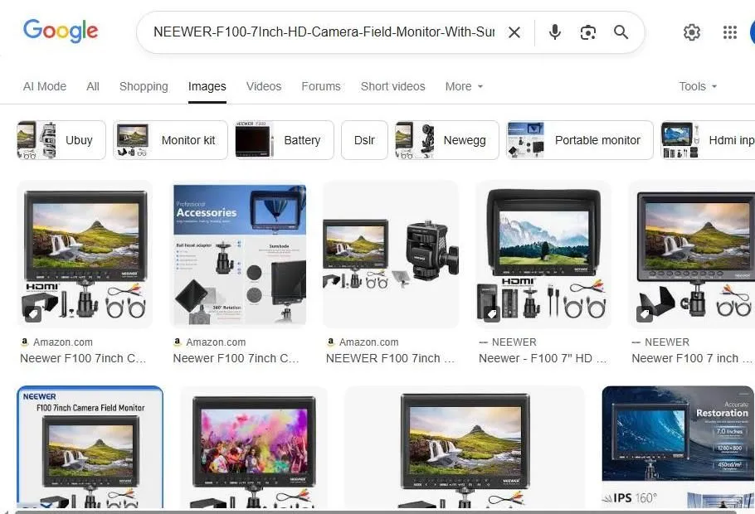
Task: Open the Tools dropdown
Action: tap(697, 86)
